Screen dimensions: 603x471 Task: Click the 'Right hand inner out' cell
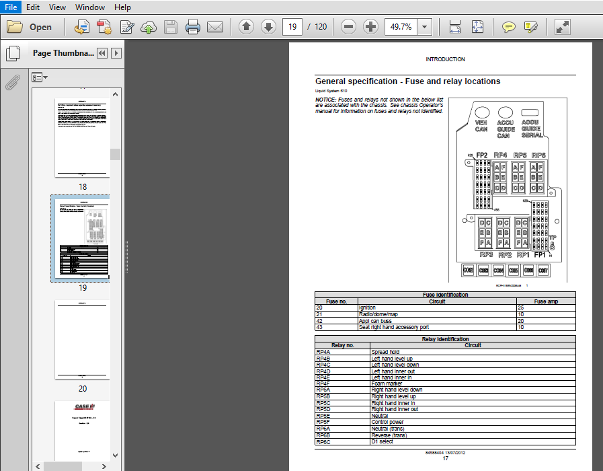[x=473, y=409]
